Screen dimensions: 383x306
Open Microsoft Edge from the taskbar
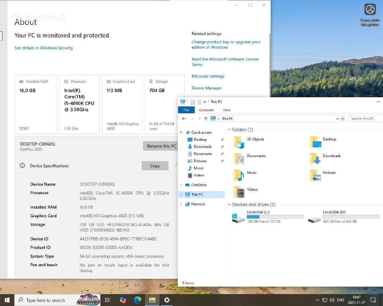pos(138,300)
